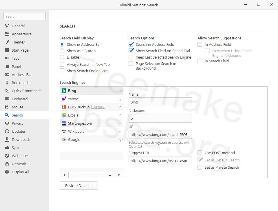Click the DuckDuckGo logo icon
Screen dimensions: 278x211
[64, 107]
